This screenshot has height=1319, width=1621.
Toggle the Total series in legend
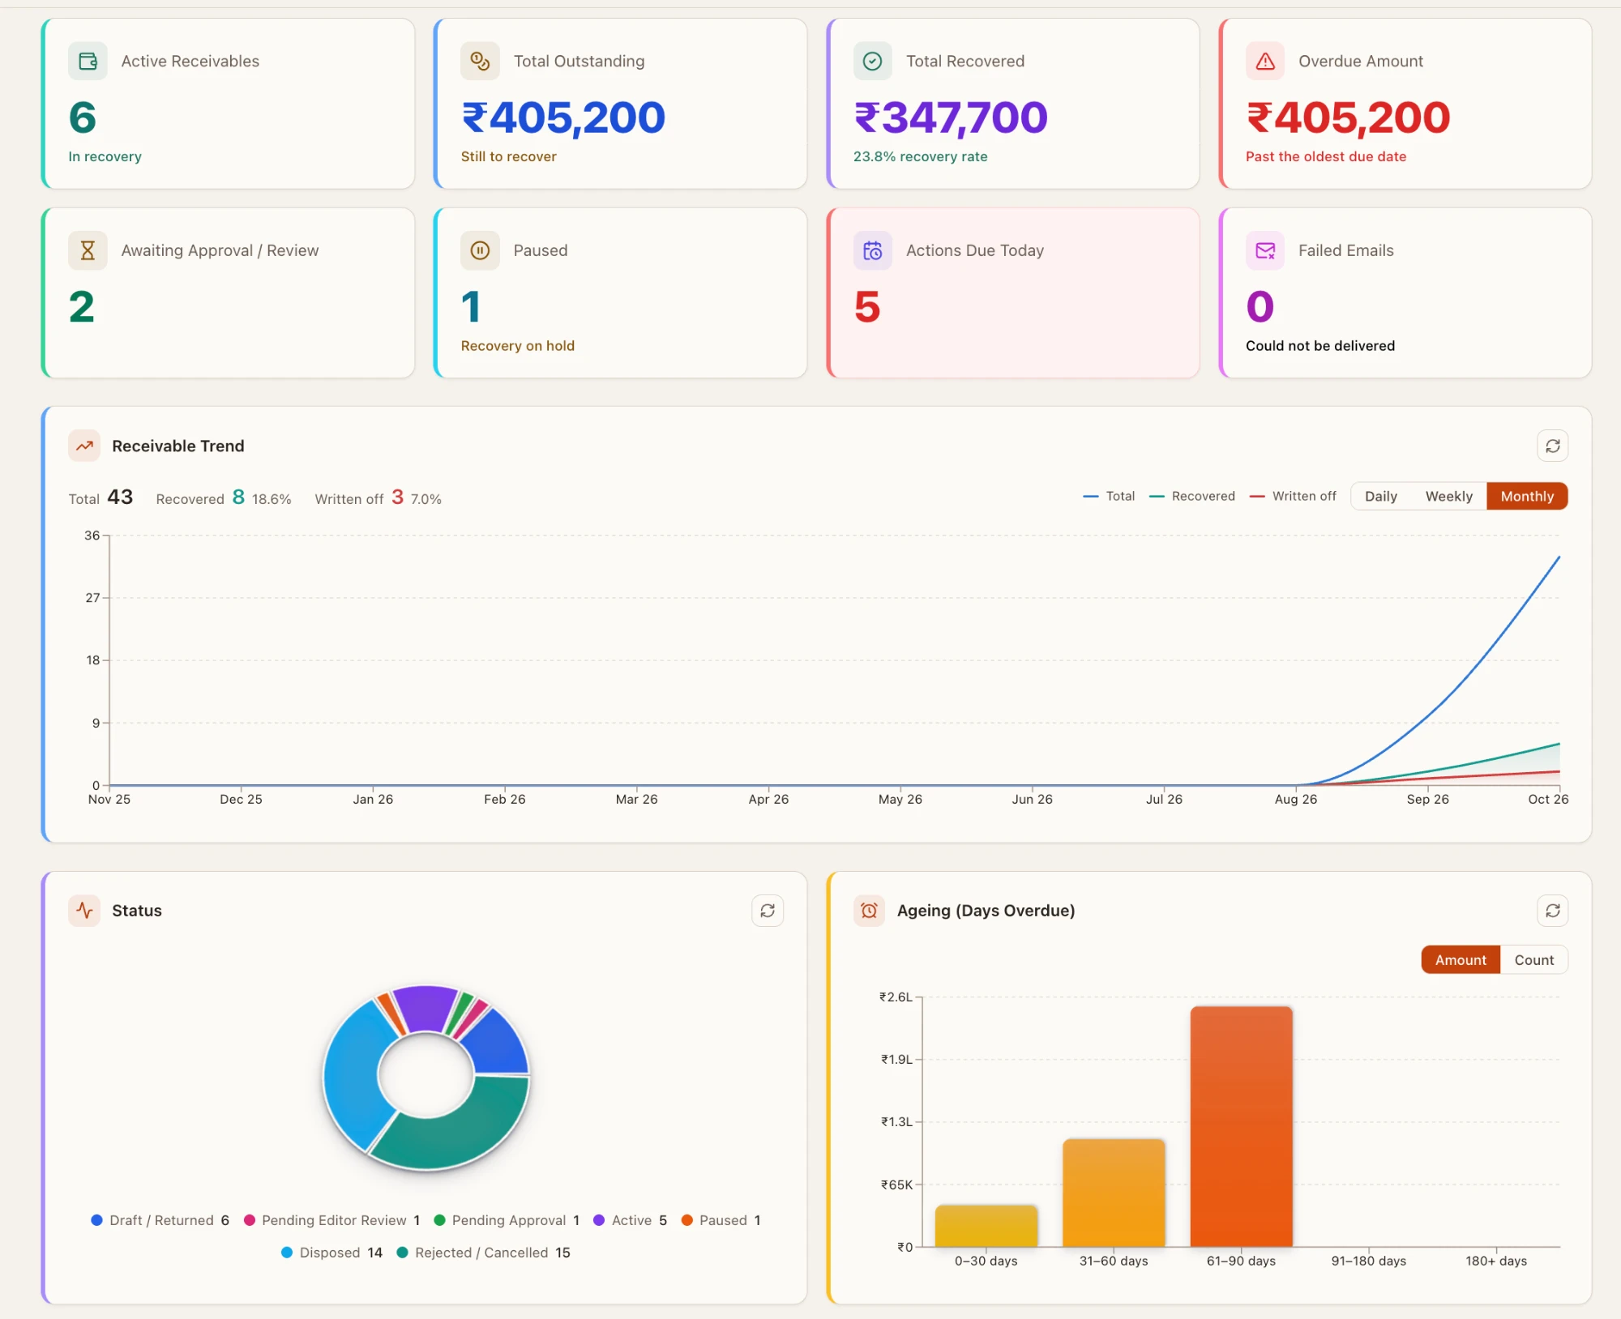pyautogui.click(x=1109, y=496)
